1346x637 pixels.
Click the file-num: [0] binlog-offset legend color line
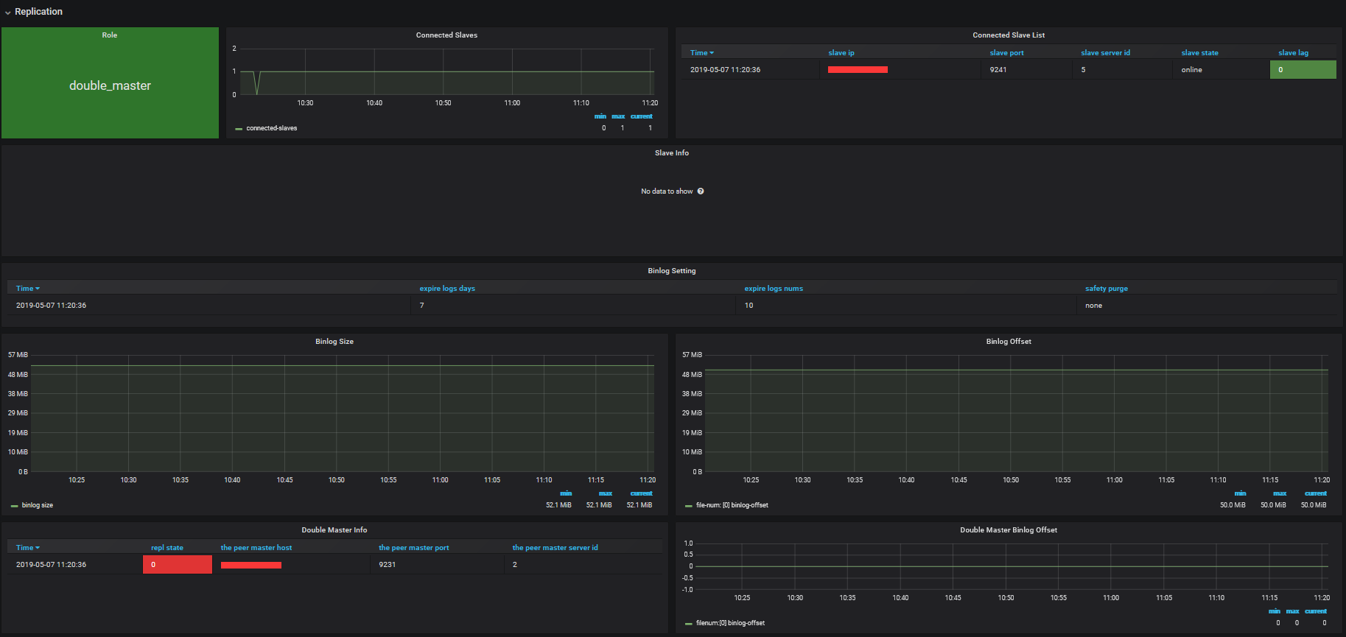689,506
